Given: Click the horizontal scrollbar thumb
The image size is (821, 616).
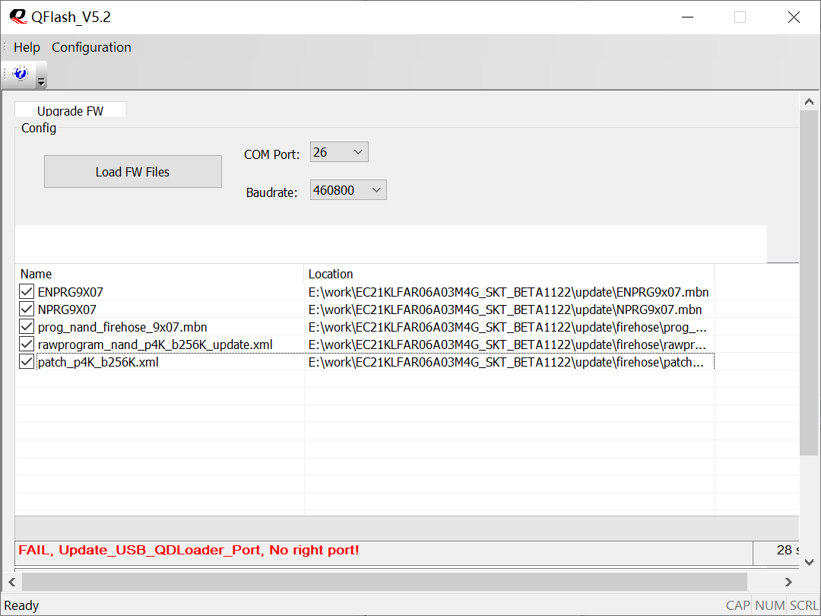Looking at the screenshot, I should tap(385, 582).
